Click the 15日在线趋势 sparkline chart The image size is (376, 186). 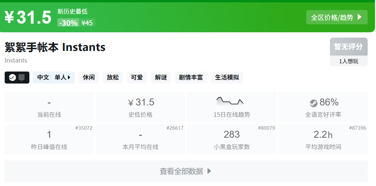230,101
